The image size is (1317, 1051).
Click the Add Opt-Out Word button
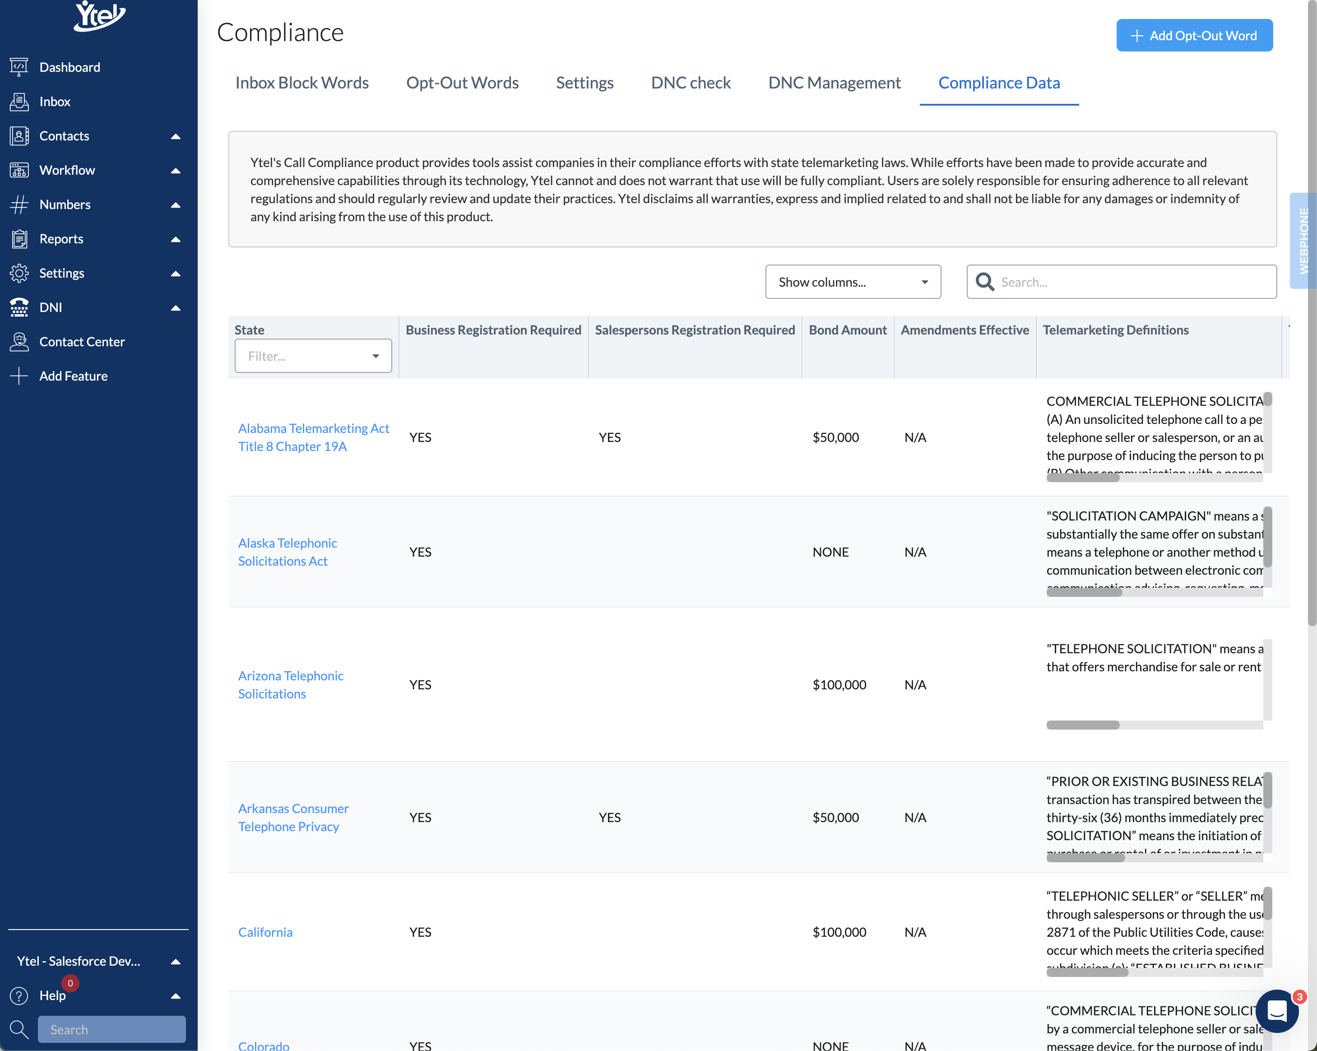click(x=1194, y=36)
